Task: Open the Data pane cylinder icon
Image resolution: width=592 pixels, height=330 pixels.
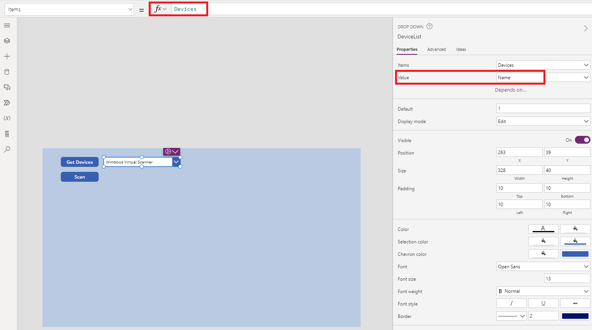Action: coord(7,72)
